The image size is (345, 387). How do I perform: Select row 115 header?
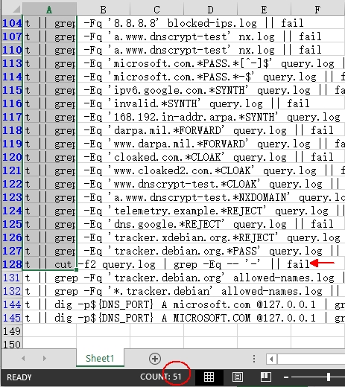coord(12,90)
